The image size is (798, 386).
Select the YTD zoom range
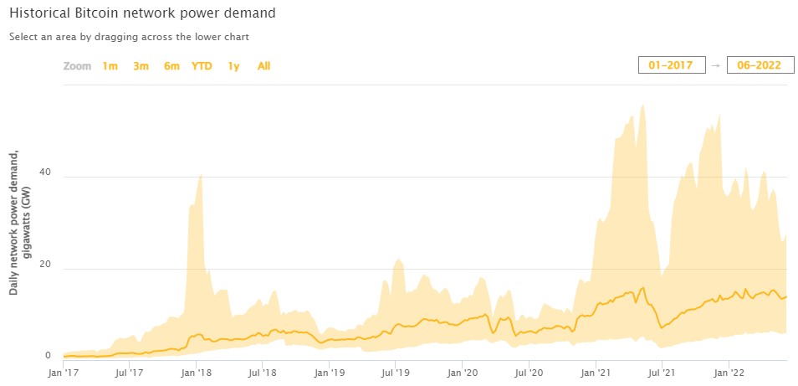point(202,66)
